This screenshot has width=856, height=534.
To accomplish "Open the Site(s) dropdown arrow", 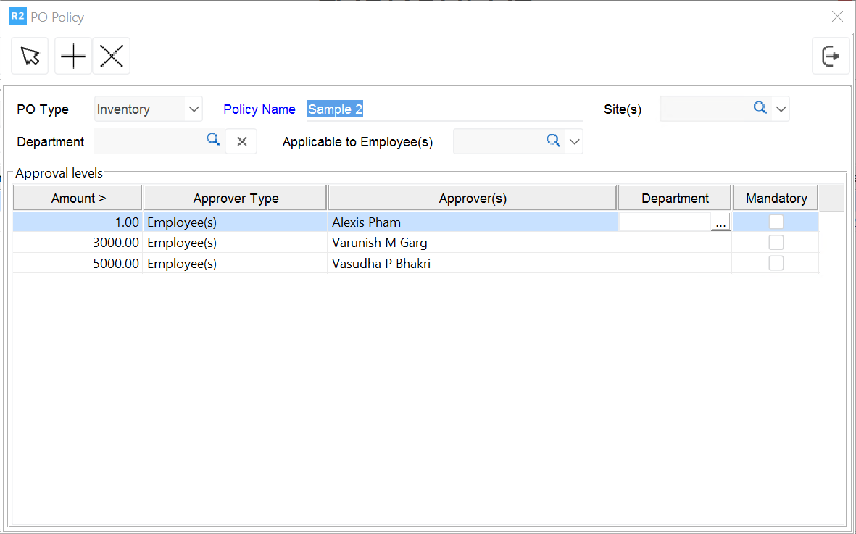I will pos(781,109).
